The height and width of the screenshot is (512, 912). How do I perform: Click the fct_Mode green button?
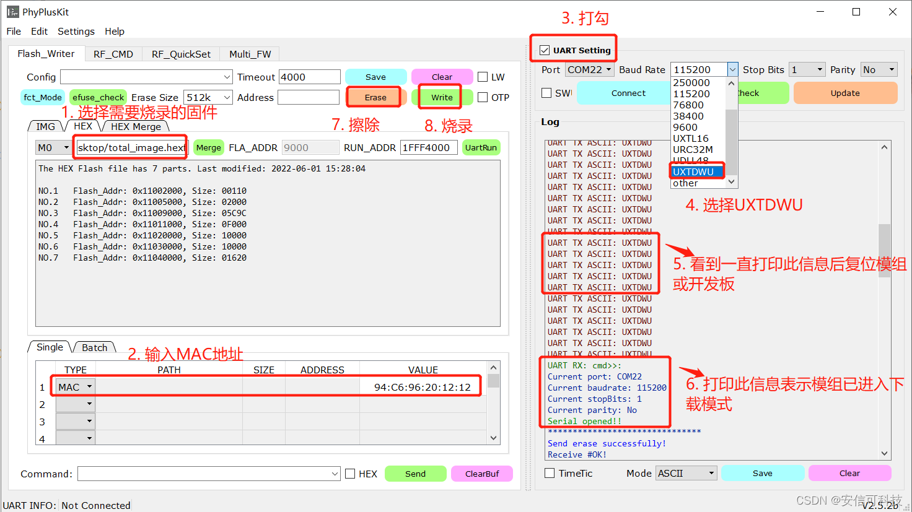(43, 97)
